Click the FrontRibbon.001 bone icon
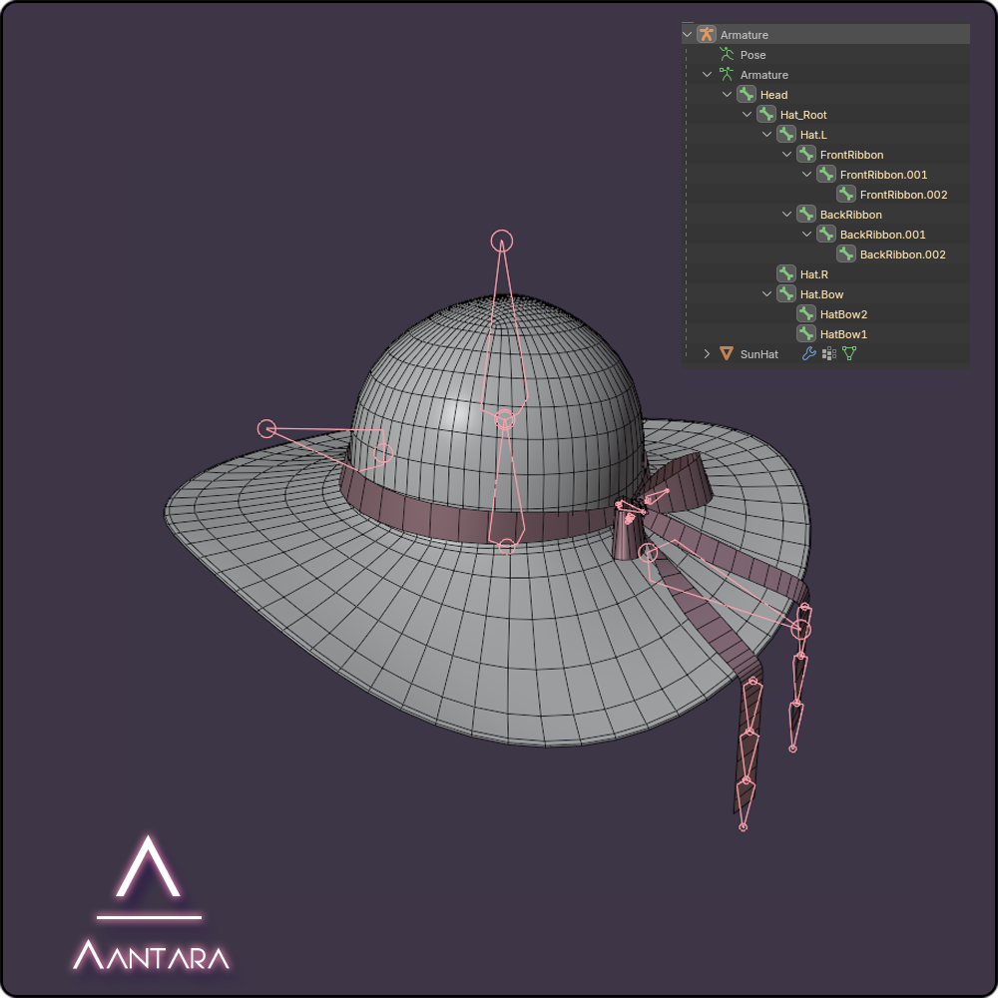The height and width of the screenshot is (998, 998). point(826,175)
